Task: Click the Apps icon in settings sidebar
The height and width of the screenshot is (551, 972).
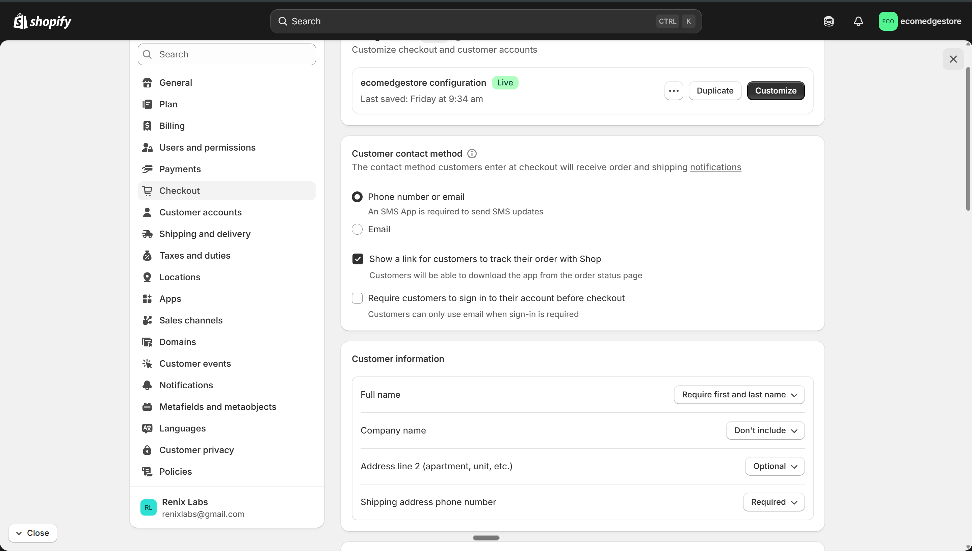Action: 148,298
